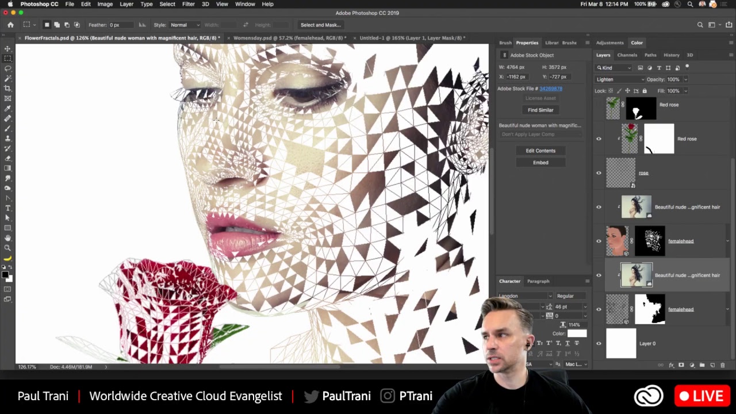Click the Edit Contents button

[540, 151]
